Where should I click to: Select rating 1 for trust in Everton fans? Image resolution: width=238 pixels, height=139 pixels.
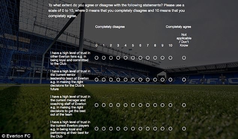pos(104,58)
